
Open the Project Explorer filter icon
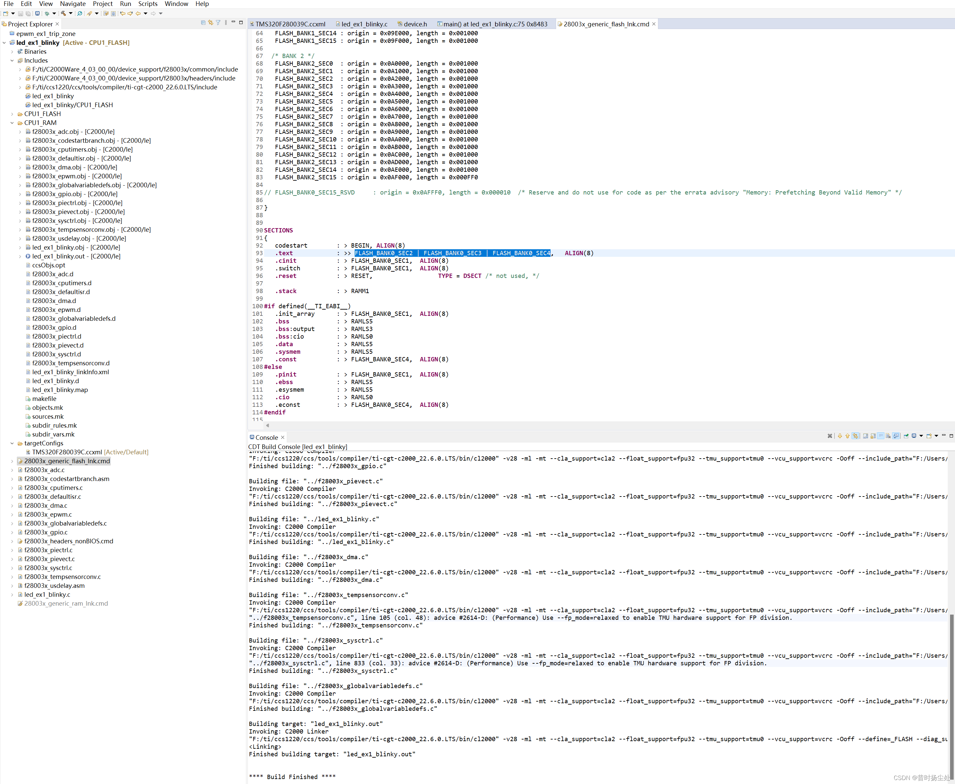click(218, 22)
